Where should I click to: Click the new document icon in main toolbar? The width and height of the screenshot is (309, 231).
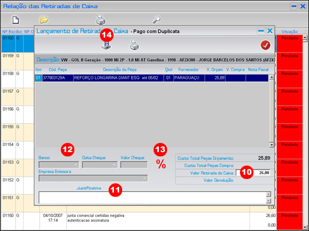click(x=15, y=20)
